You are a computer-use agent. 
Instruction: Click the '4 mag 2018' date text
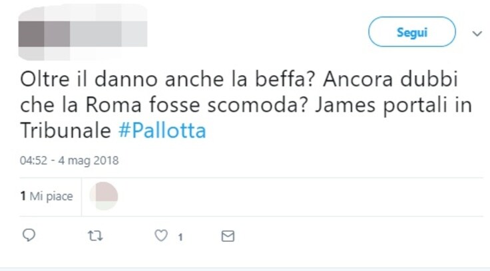pos(89,160)
